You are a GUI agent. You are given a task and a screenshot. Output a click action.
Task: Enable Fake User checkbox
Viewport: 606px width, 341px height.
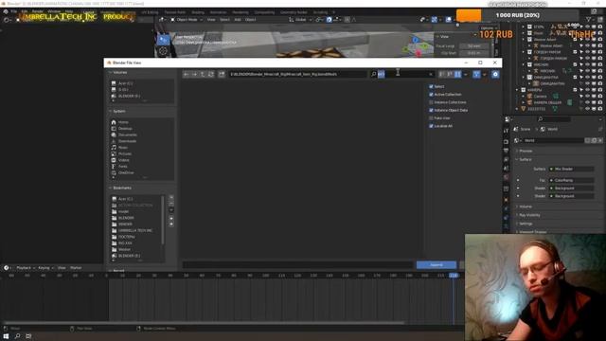tap(431, 117)
